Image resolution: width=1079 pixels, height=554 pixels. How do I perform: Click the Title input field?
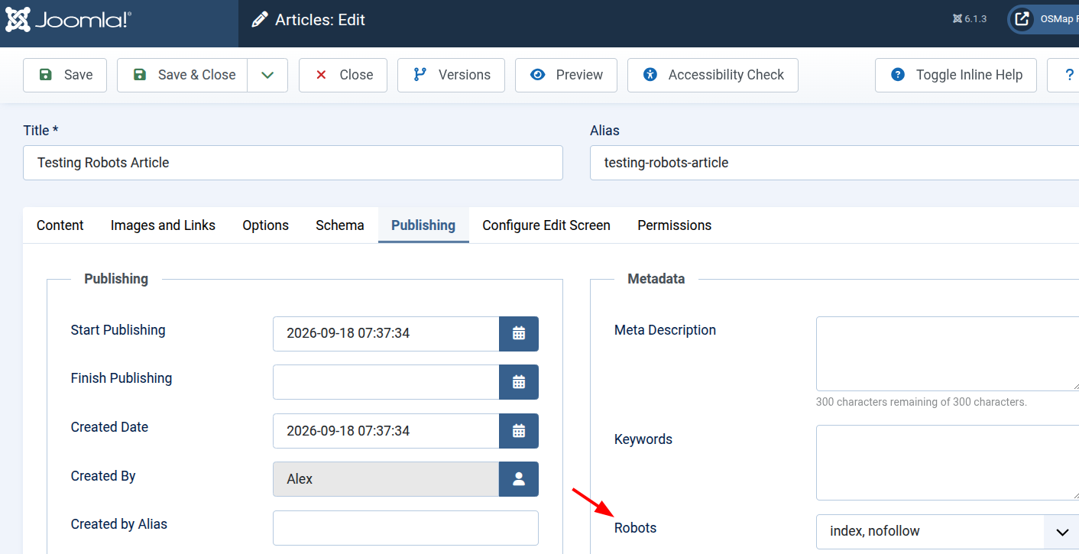[293, 163]
